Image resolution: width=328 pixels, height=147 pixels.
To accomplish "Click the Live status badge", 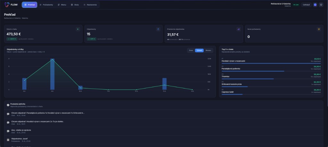I will (x=296, y=4).
